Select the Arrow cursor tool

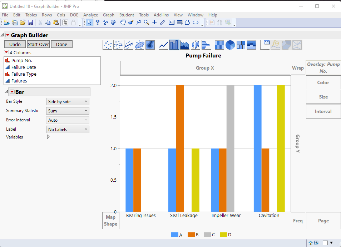pyautogui.click(x=89, y=22)
